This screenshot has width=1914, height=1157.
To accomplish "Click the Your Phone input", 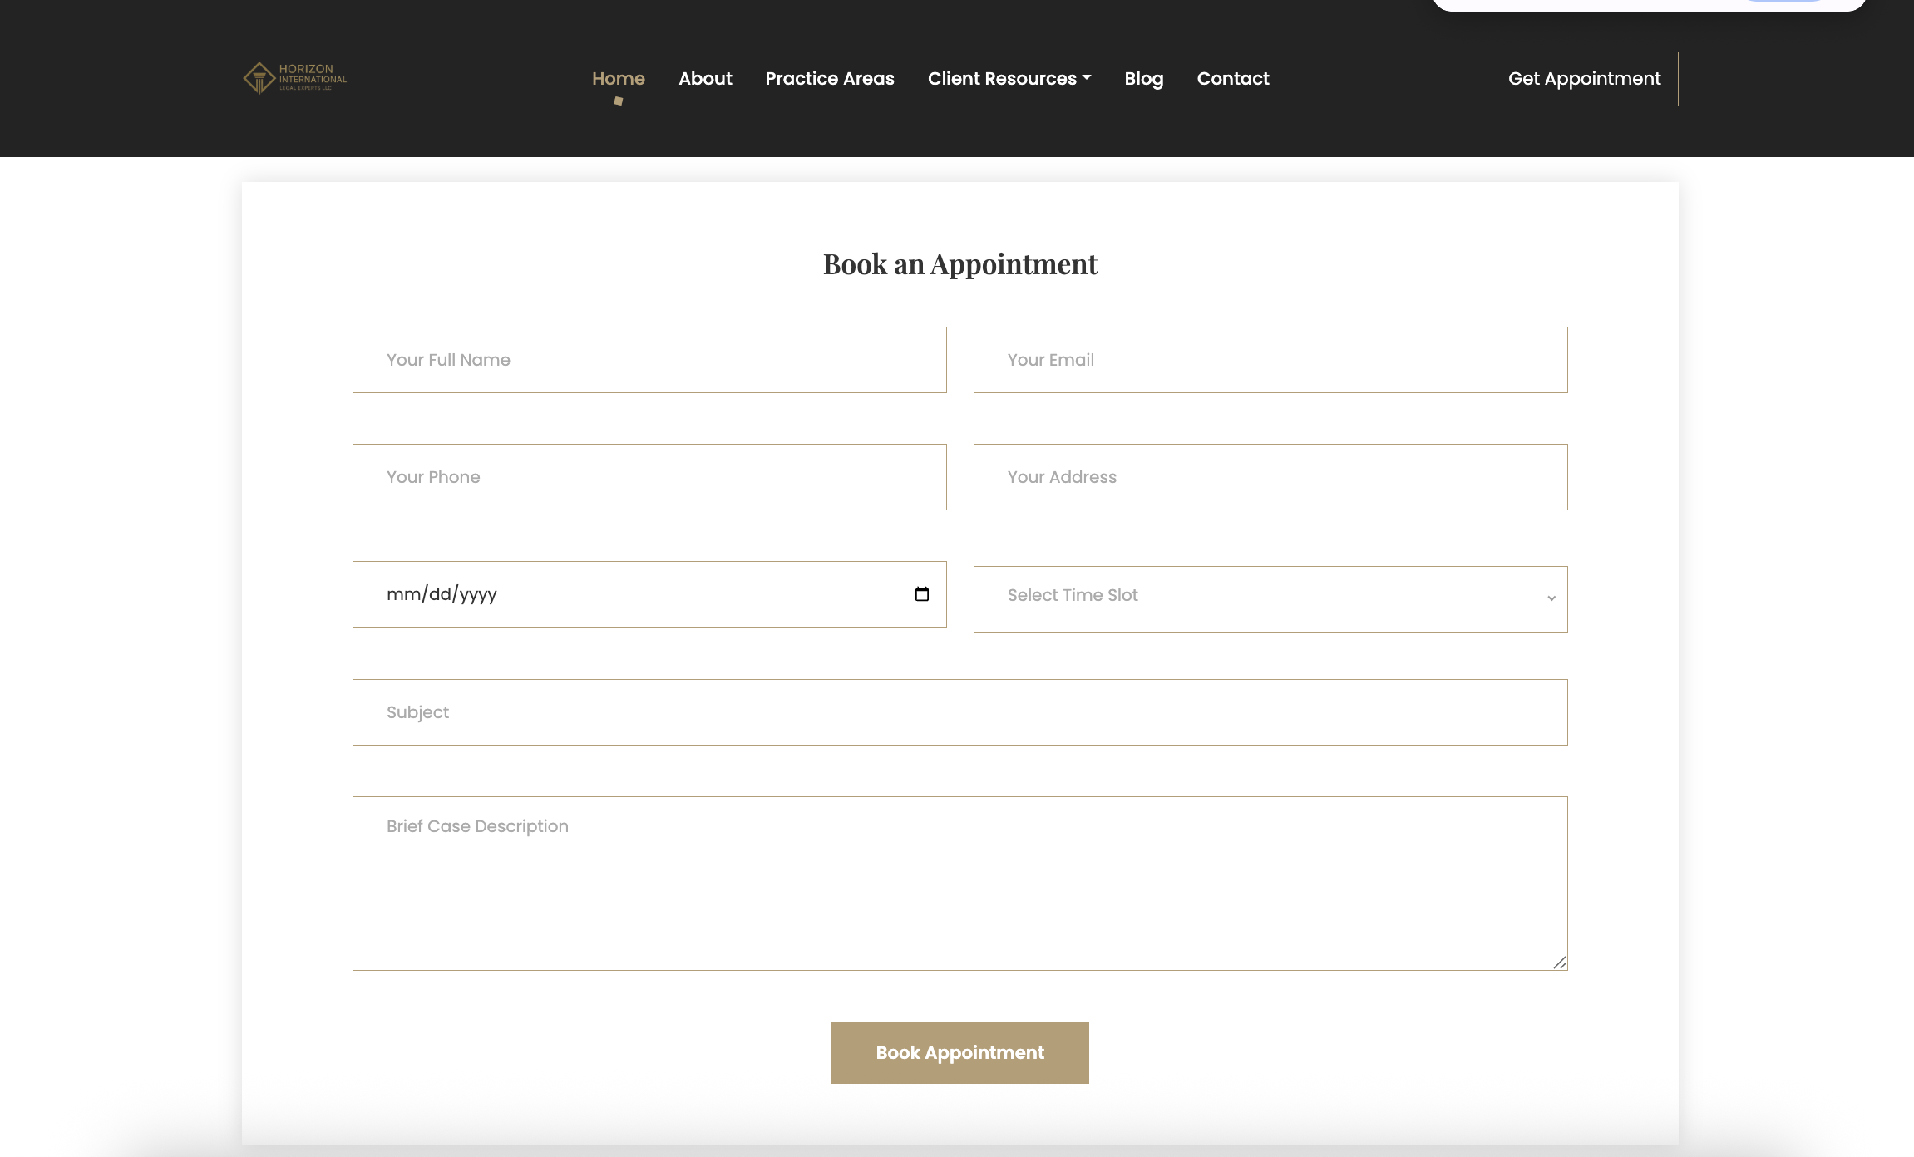I will click(649, 476).
